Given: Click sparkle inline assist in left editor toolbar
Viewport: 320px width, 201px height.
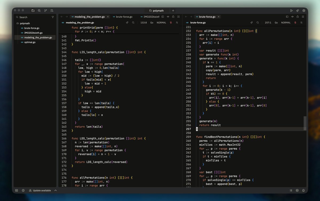Looking at the screenshot, I should pyautogui.click(x=127, y=23).
